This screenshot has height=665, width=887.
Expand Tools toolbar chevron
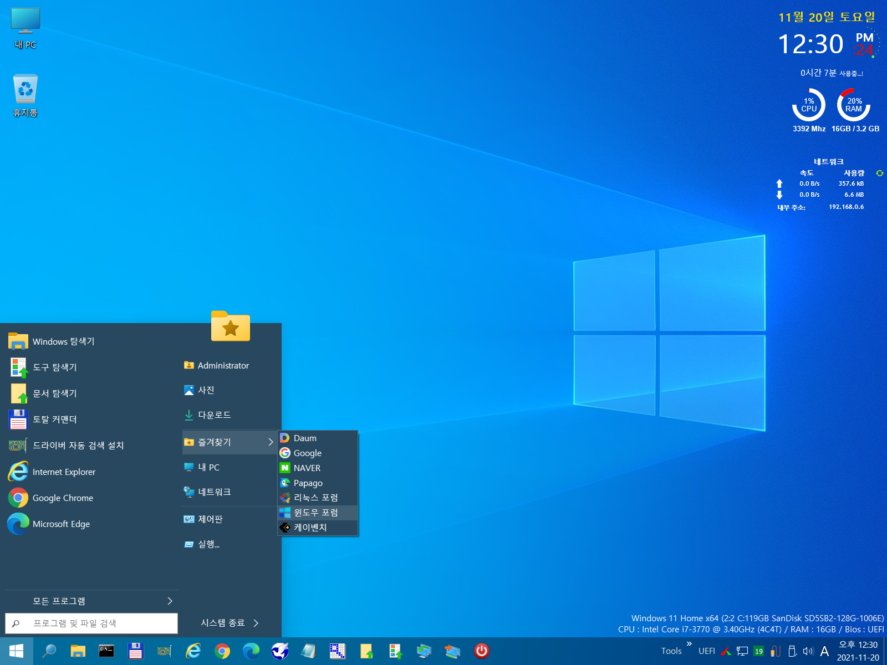(x=689, y=644)
